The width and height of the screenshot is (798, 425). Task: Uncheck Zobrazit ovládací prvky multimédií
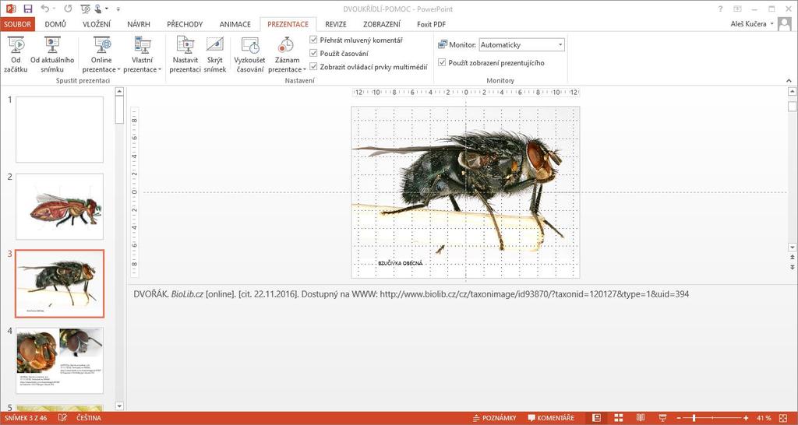pyautogui.click(x=313, y=66)
